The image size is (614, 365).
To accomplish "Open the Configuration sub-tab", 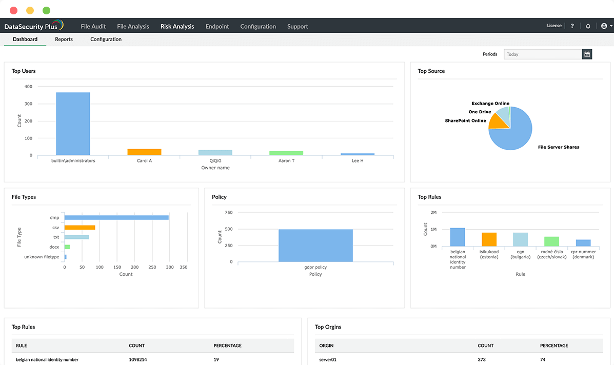I will pyautogui.click(x=106, y=39).
